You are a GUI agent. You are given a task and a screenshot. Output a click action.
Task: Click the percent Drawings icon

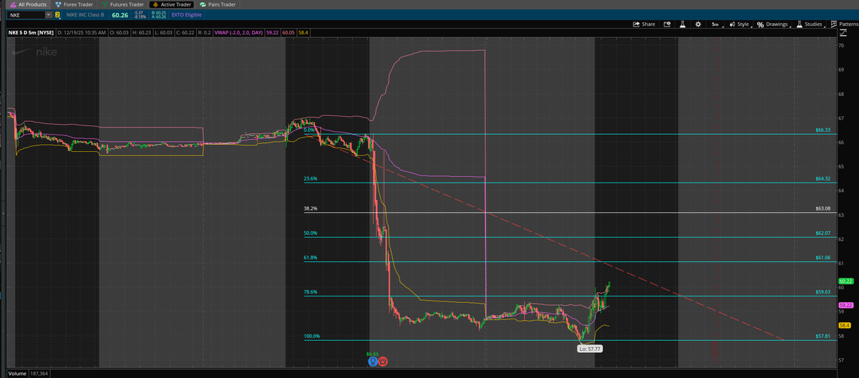[x=760, y=24]
